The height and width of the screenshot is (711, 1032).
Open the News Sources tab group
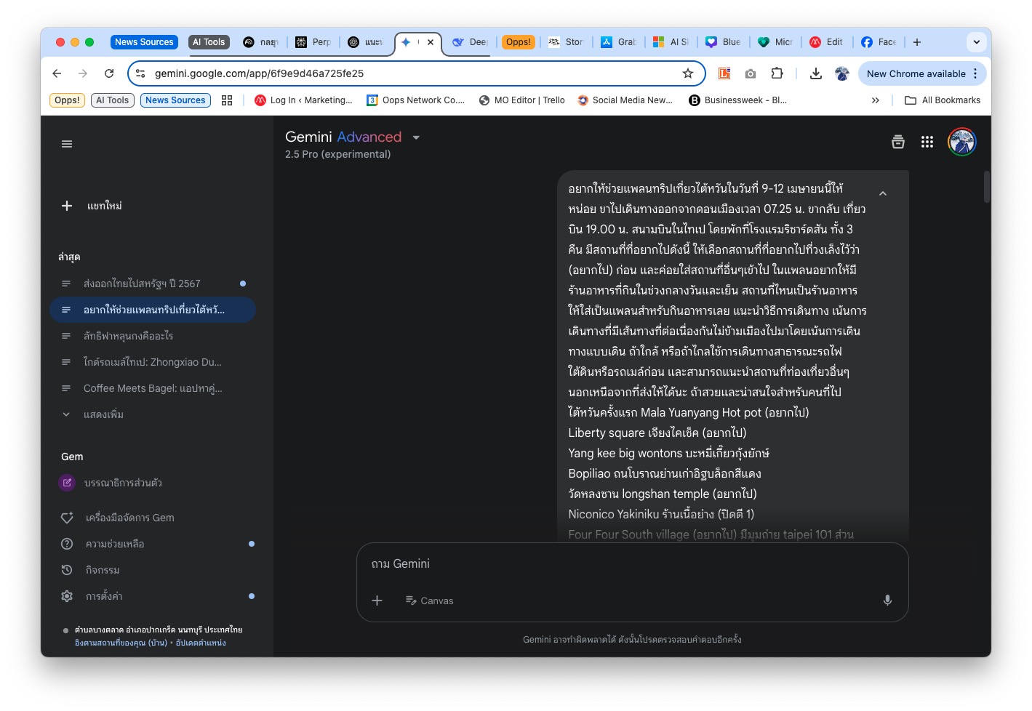coord(144,42)
